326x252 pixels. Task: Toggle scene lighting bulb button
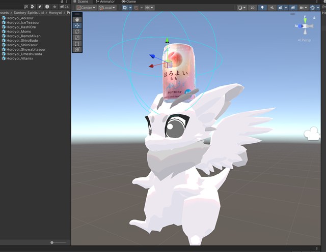[x=262, y=8]
